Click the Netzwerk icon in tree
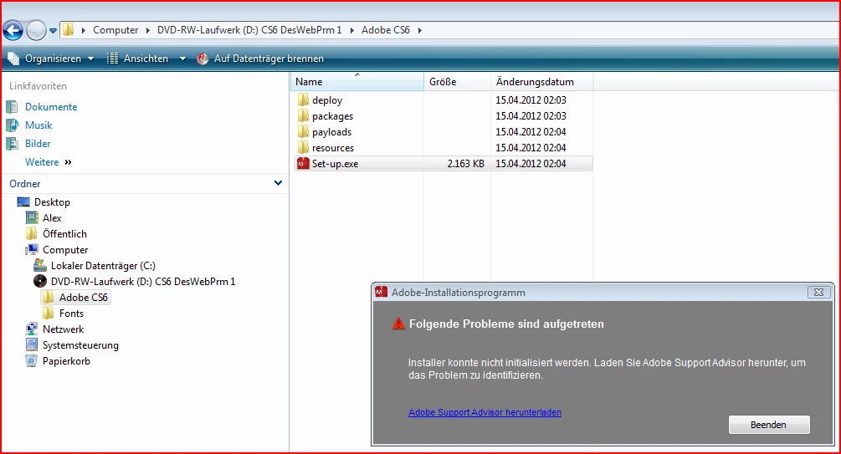The width and height of the screenshot is (841, 454). (x=32, y=329)
